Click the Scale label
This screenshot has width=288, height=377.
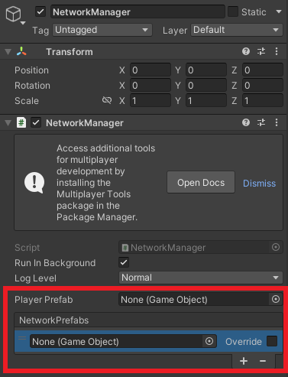tap(27, 101)
